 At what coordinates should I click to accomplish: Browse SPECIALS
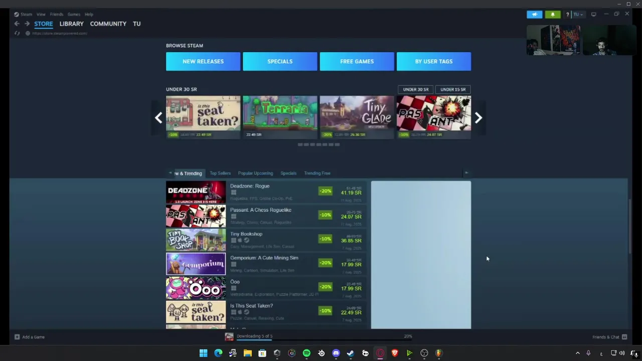[280, 61]
